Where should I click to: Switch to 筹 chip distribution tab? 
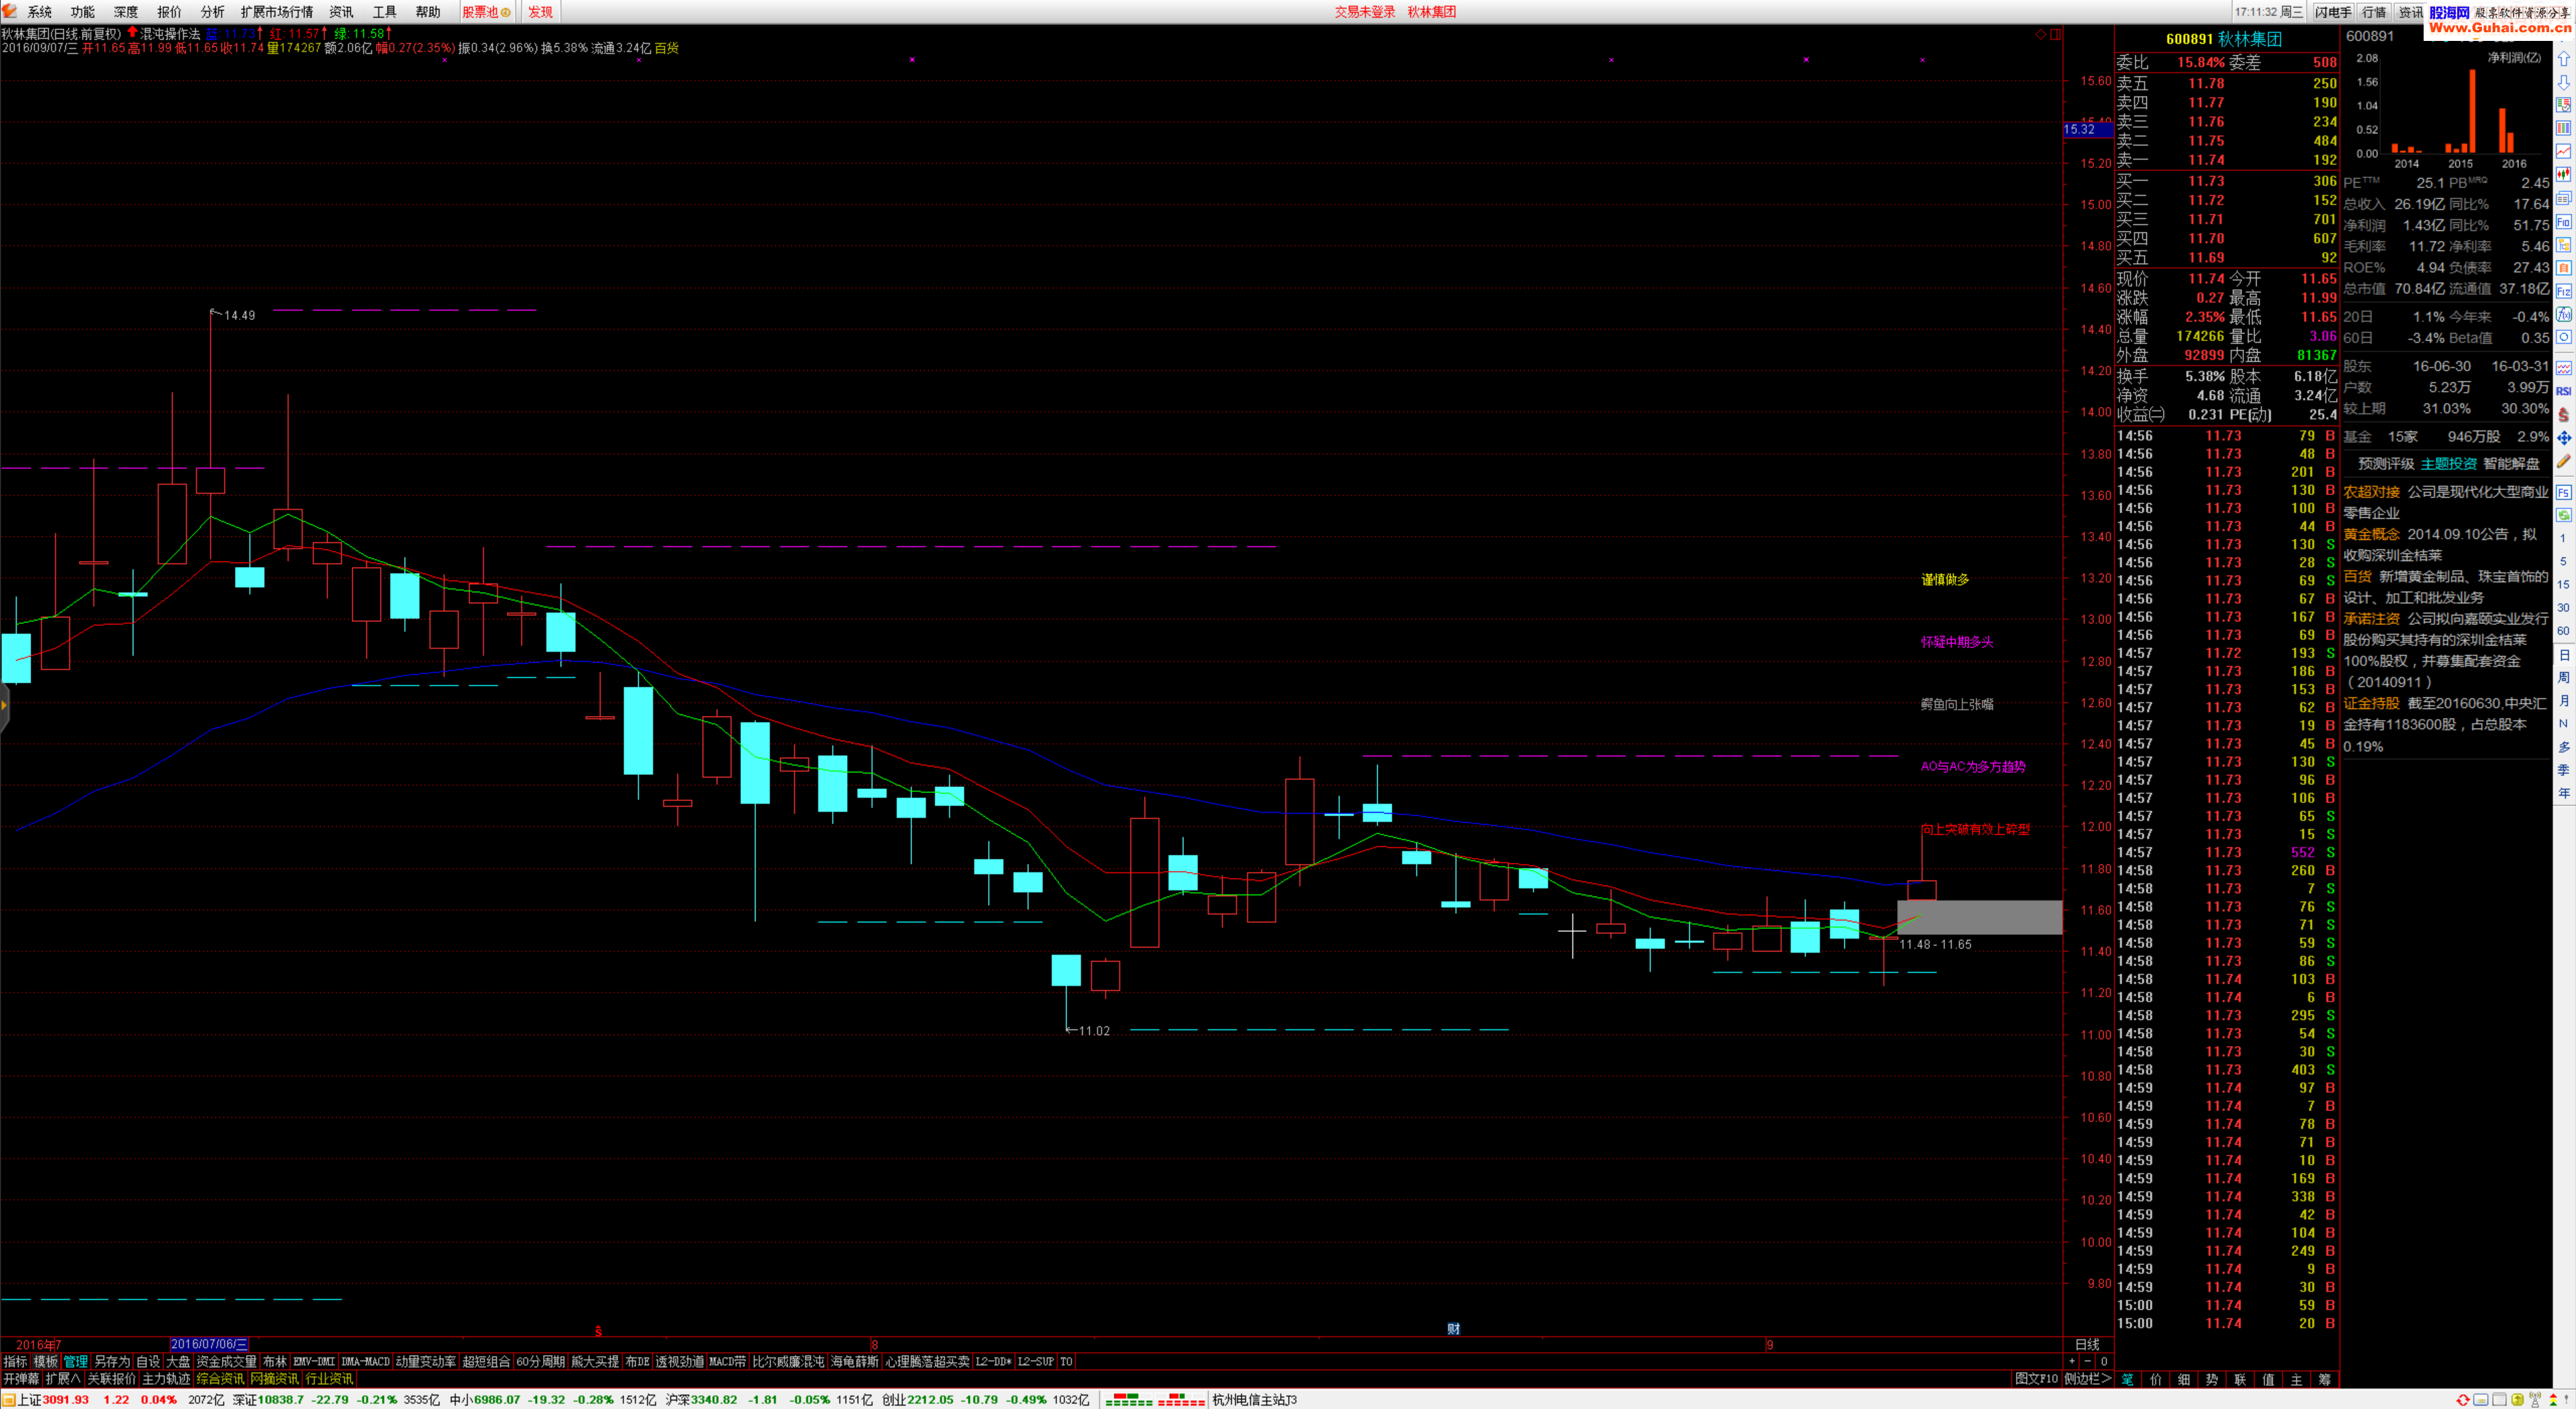[x=2324, y=1379]
